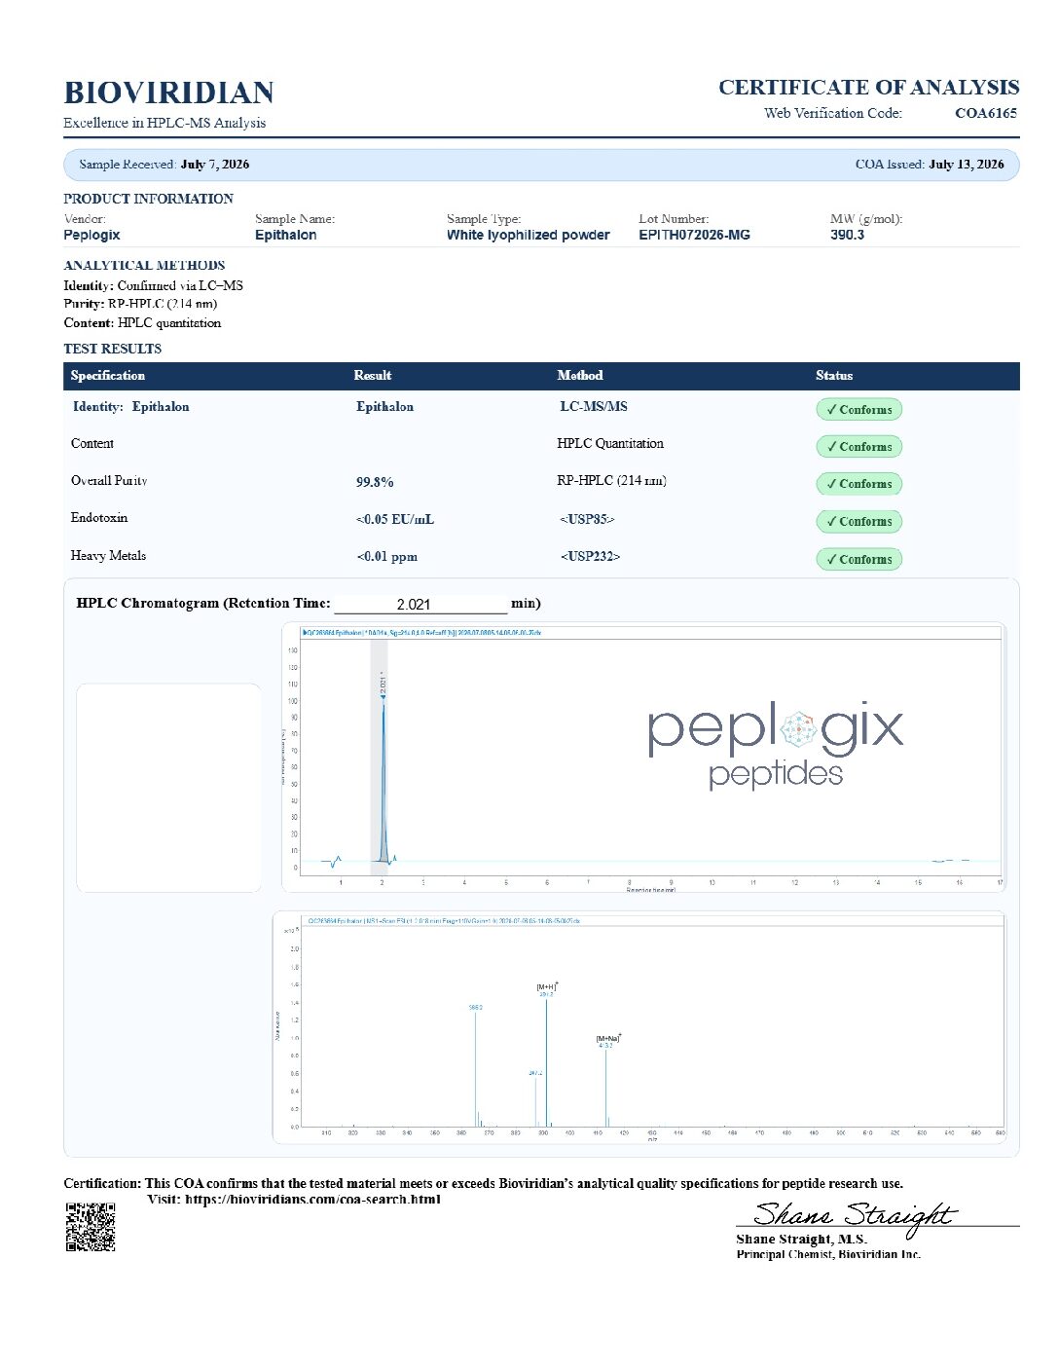This screenshot has height=1371, width=1059.
Task: Click the 'TEST RESULTS' heading
Action: (x=113, y=349)
